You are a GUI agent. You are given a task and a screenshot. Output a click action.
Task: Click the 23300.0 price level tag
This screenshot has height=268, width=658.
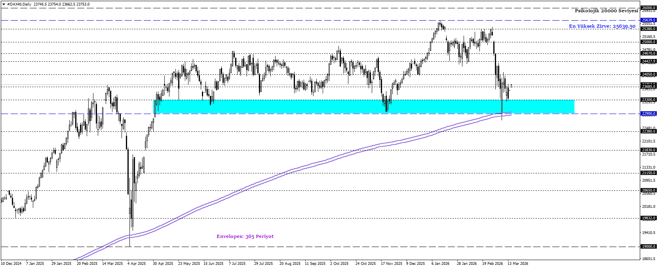coord(648,100)
